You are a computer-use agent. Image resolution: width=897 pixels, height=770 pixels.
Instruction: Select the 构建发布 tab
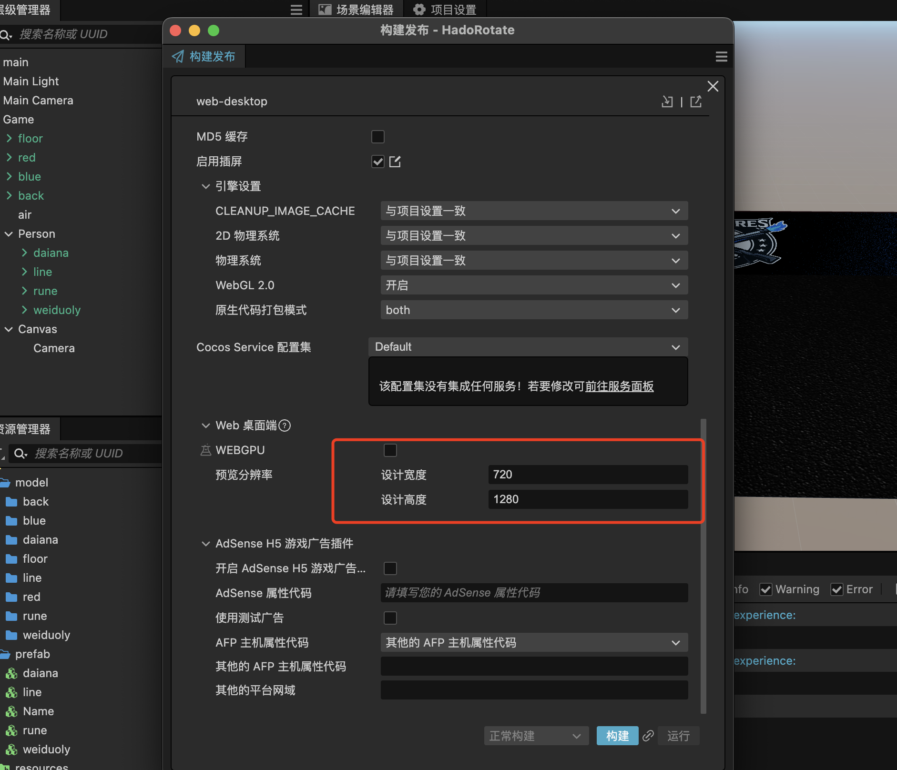(x=204, y=57)
